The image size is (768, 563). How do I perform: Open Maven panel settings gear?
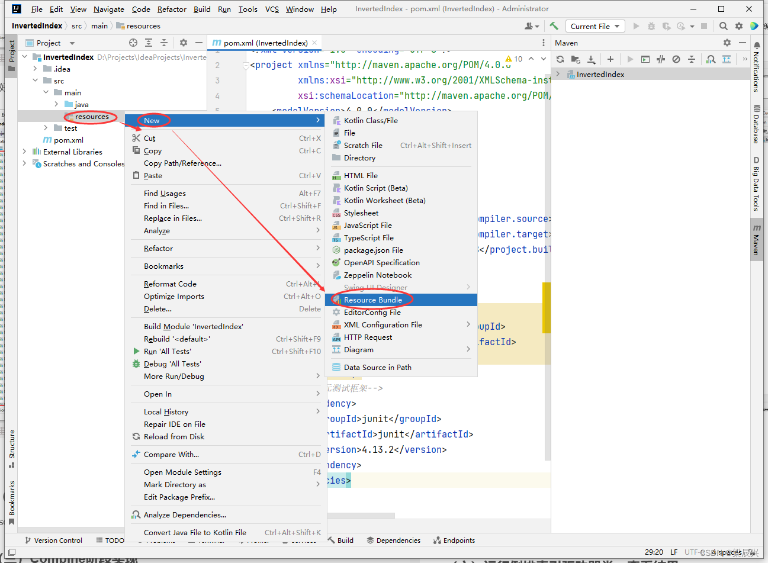[x=727, y=43]
